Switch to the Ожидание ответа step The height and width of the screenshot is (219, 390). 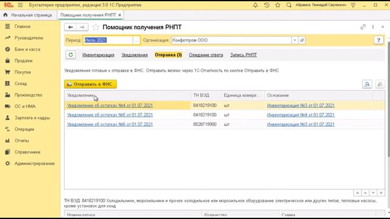(x=206, y=55)
